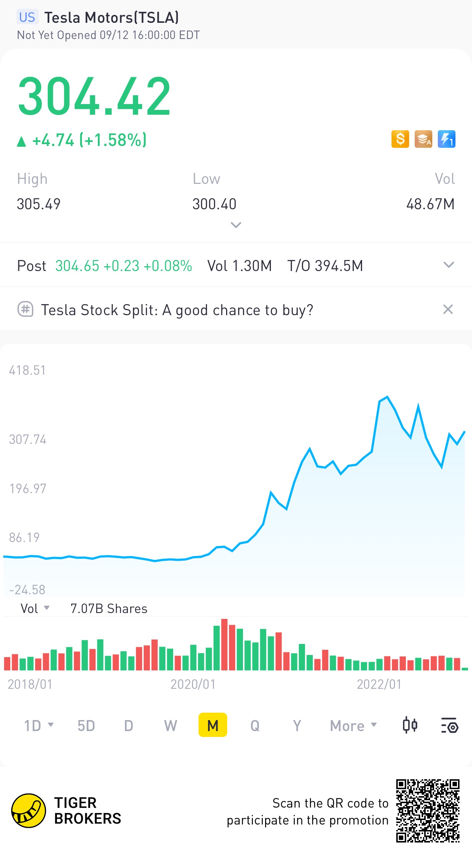Expand the Post market row chevron

click(x=448, y=265)
